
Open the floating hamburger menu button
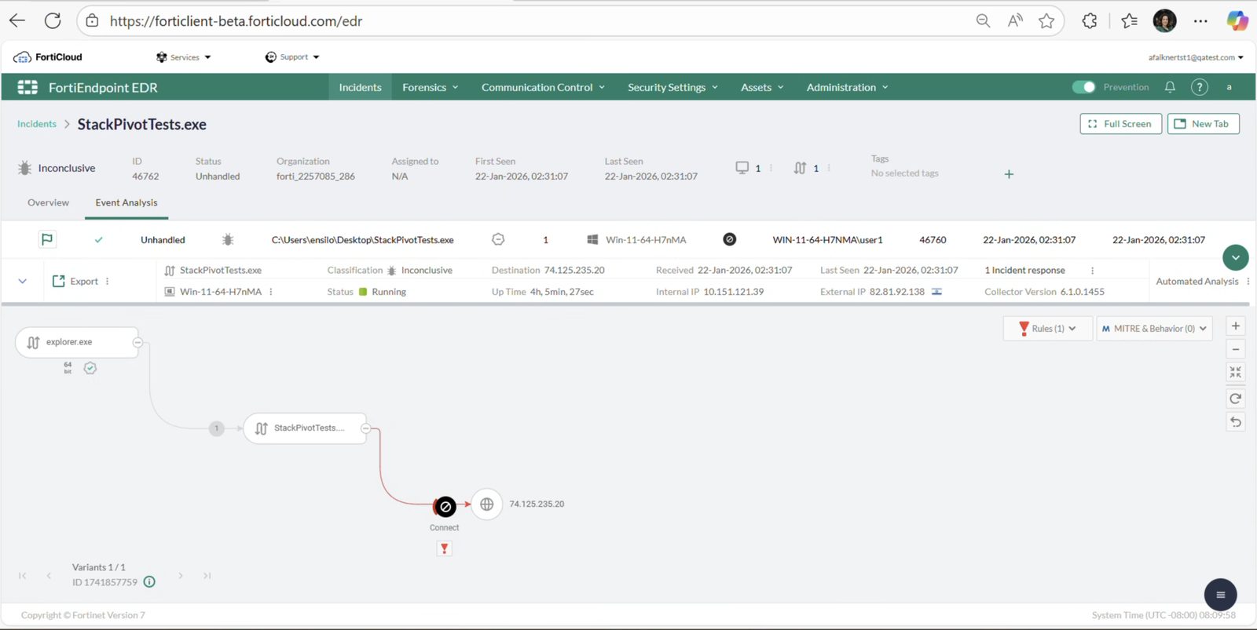(x=1221, y=595)
